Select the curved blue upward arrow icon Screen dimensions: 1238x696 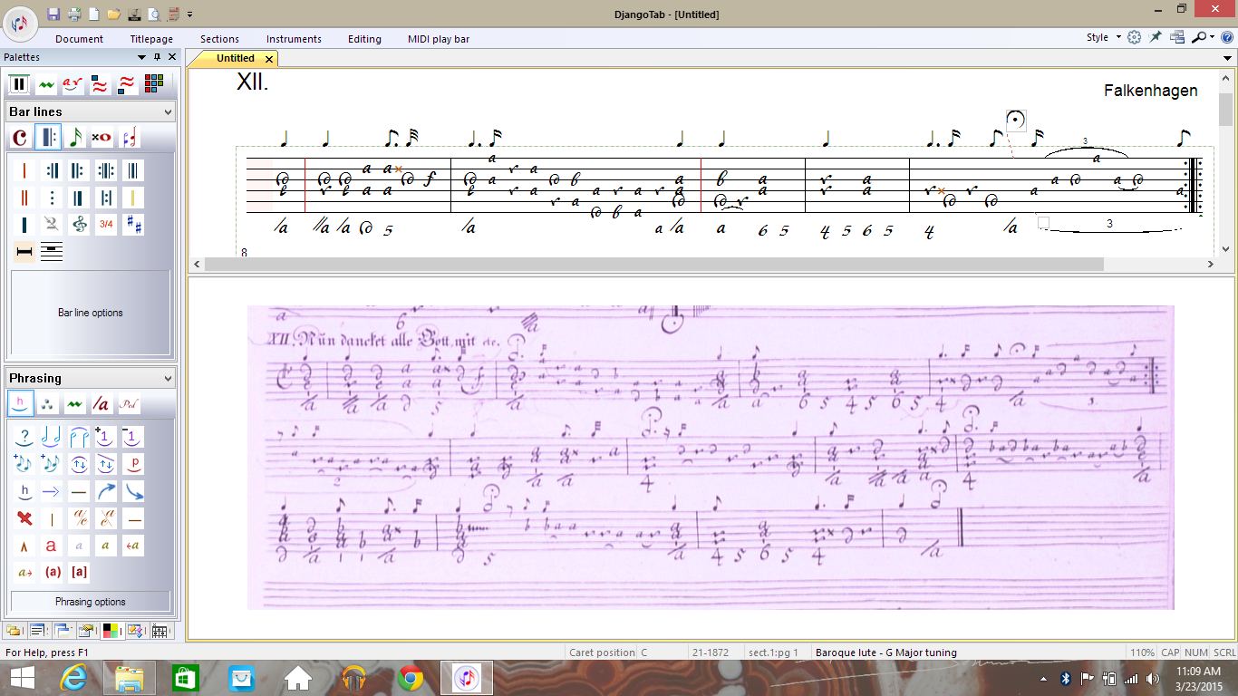(106, 492)
